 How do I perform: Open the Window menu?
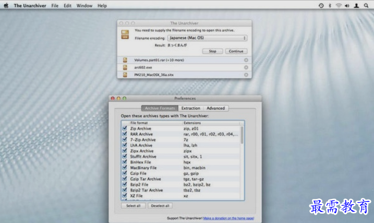(x=84, y=6)
